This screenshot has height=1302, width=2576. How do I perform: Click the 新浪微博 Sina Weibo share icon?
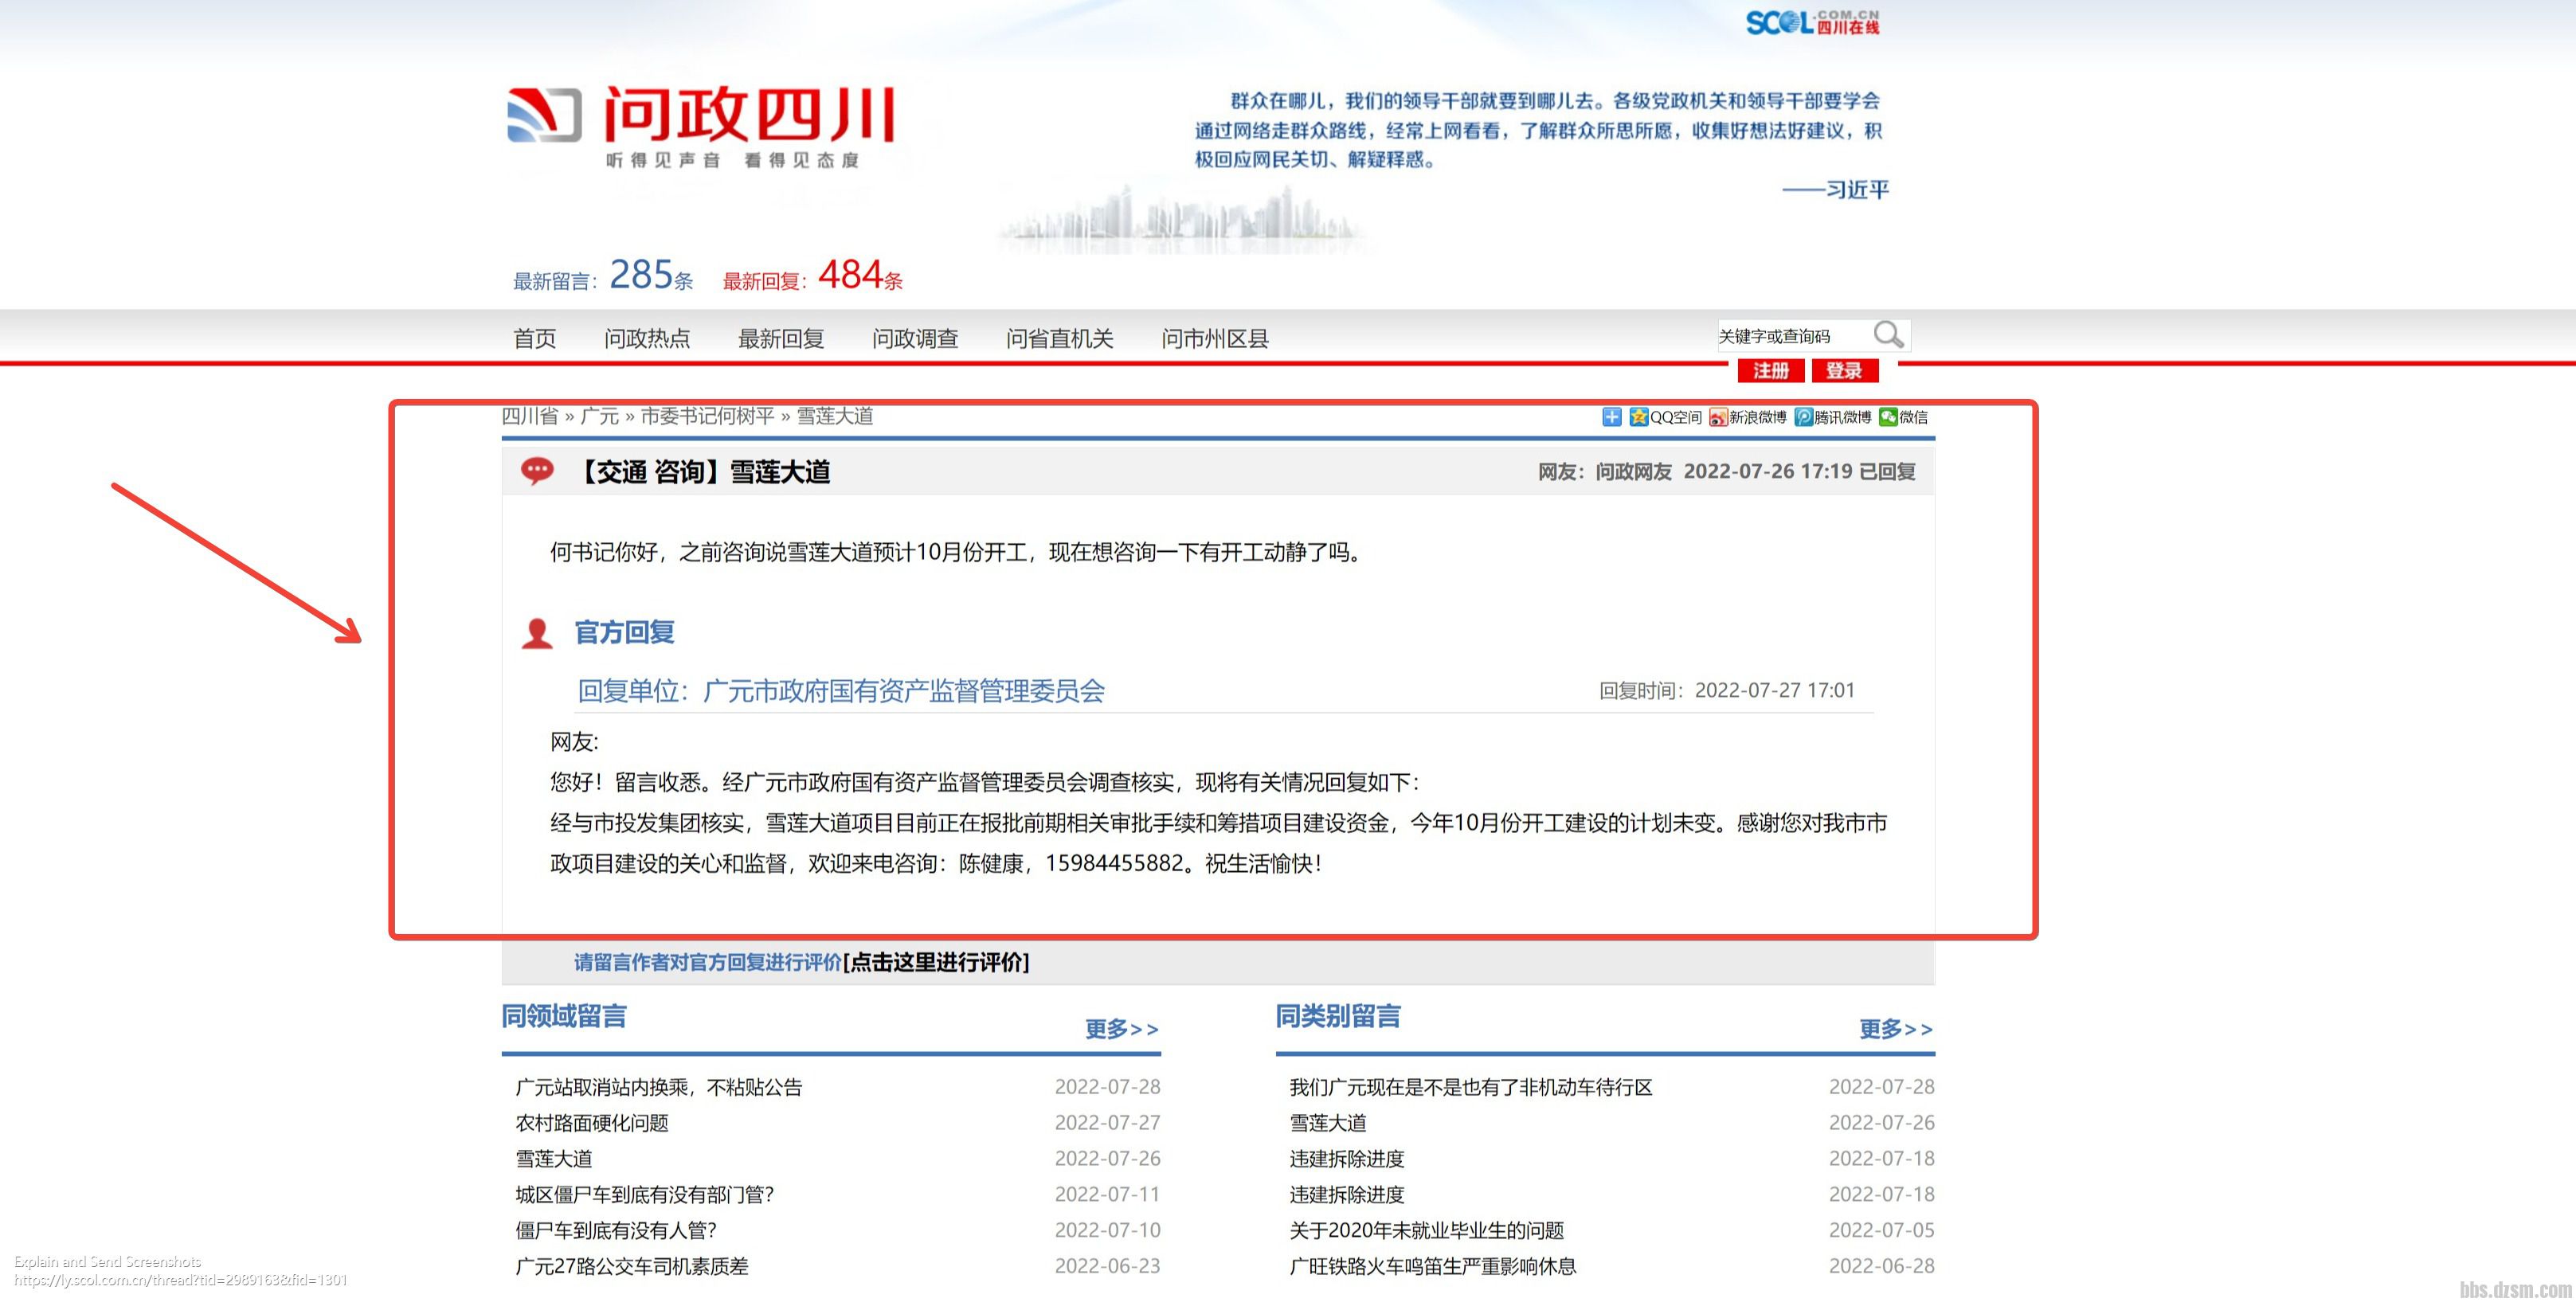coord(1717,417)
